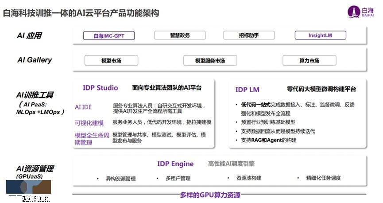Select the text 零代码大模型微调构建平台

point(321,89)
